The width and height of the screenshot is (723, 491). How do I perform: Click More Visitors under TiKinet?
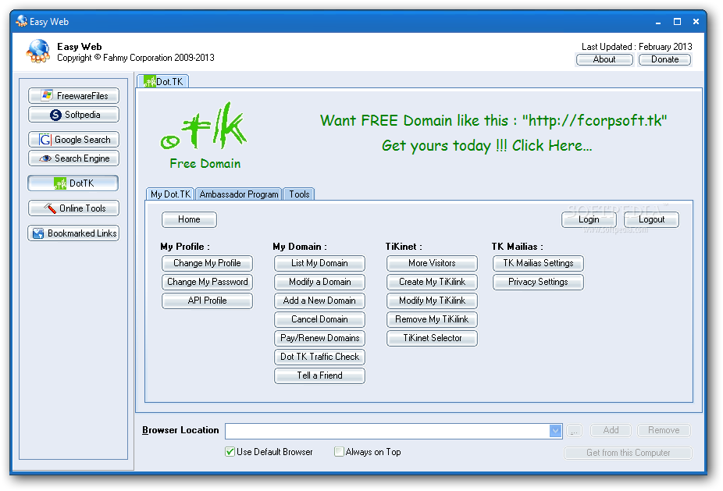click(432, 263)
